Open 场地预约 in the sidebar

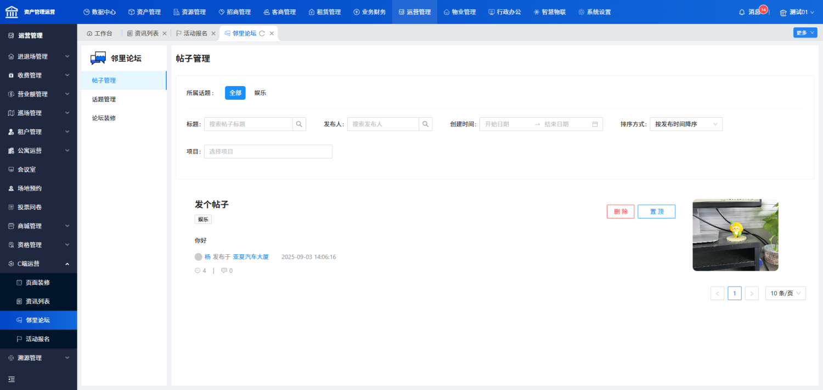(x=38, y=188)
